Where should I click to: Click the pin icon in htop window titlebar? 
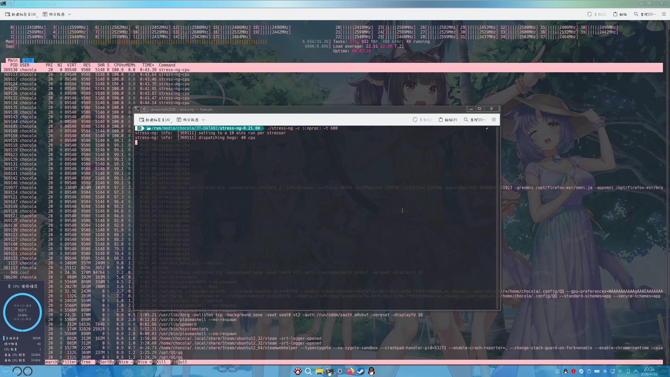[x=10, y=3]
